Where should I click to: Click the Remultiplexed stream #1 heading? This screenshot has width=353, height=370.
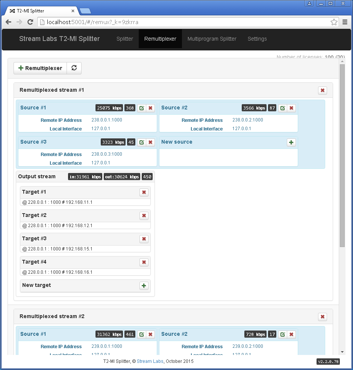pos(52,90)
